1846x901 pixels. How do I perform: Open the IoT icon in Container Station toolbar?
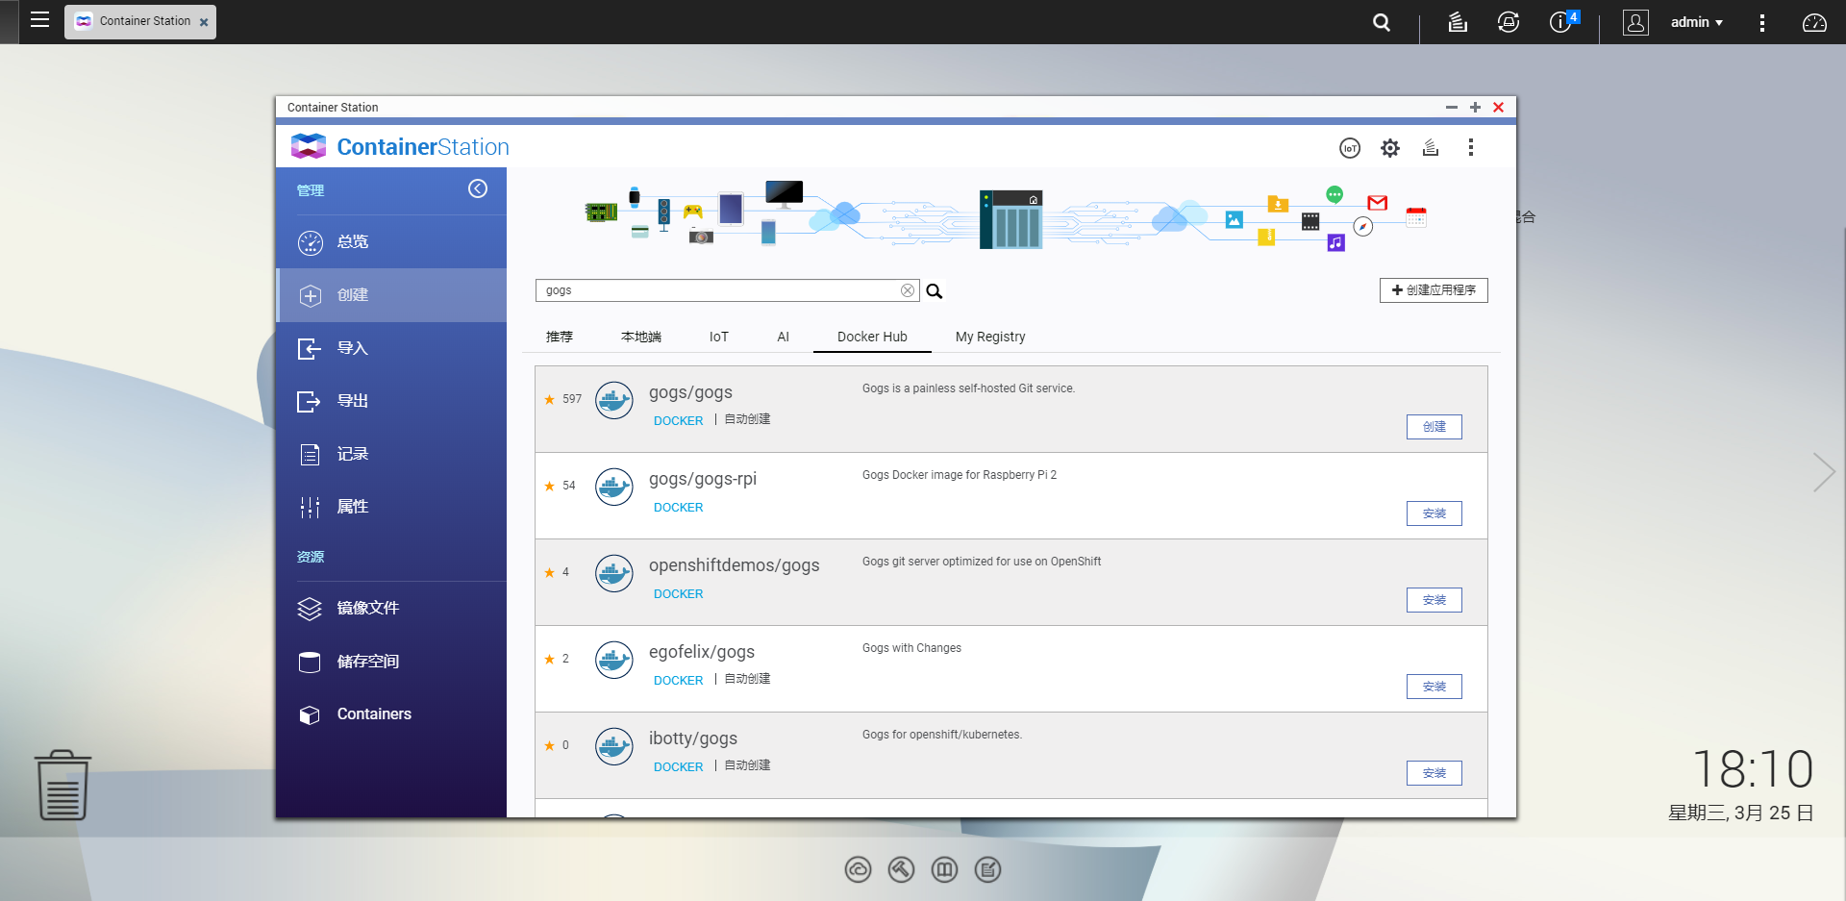[x=1350, y=147]
